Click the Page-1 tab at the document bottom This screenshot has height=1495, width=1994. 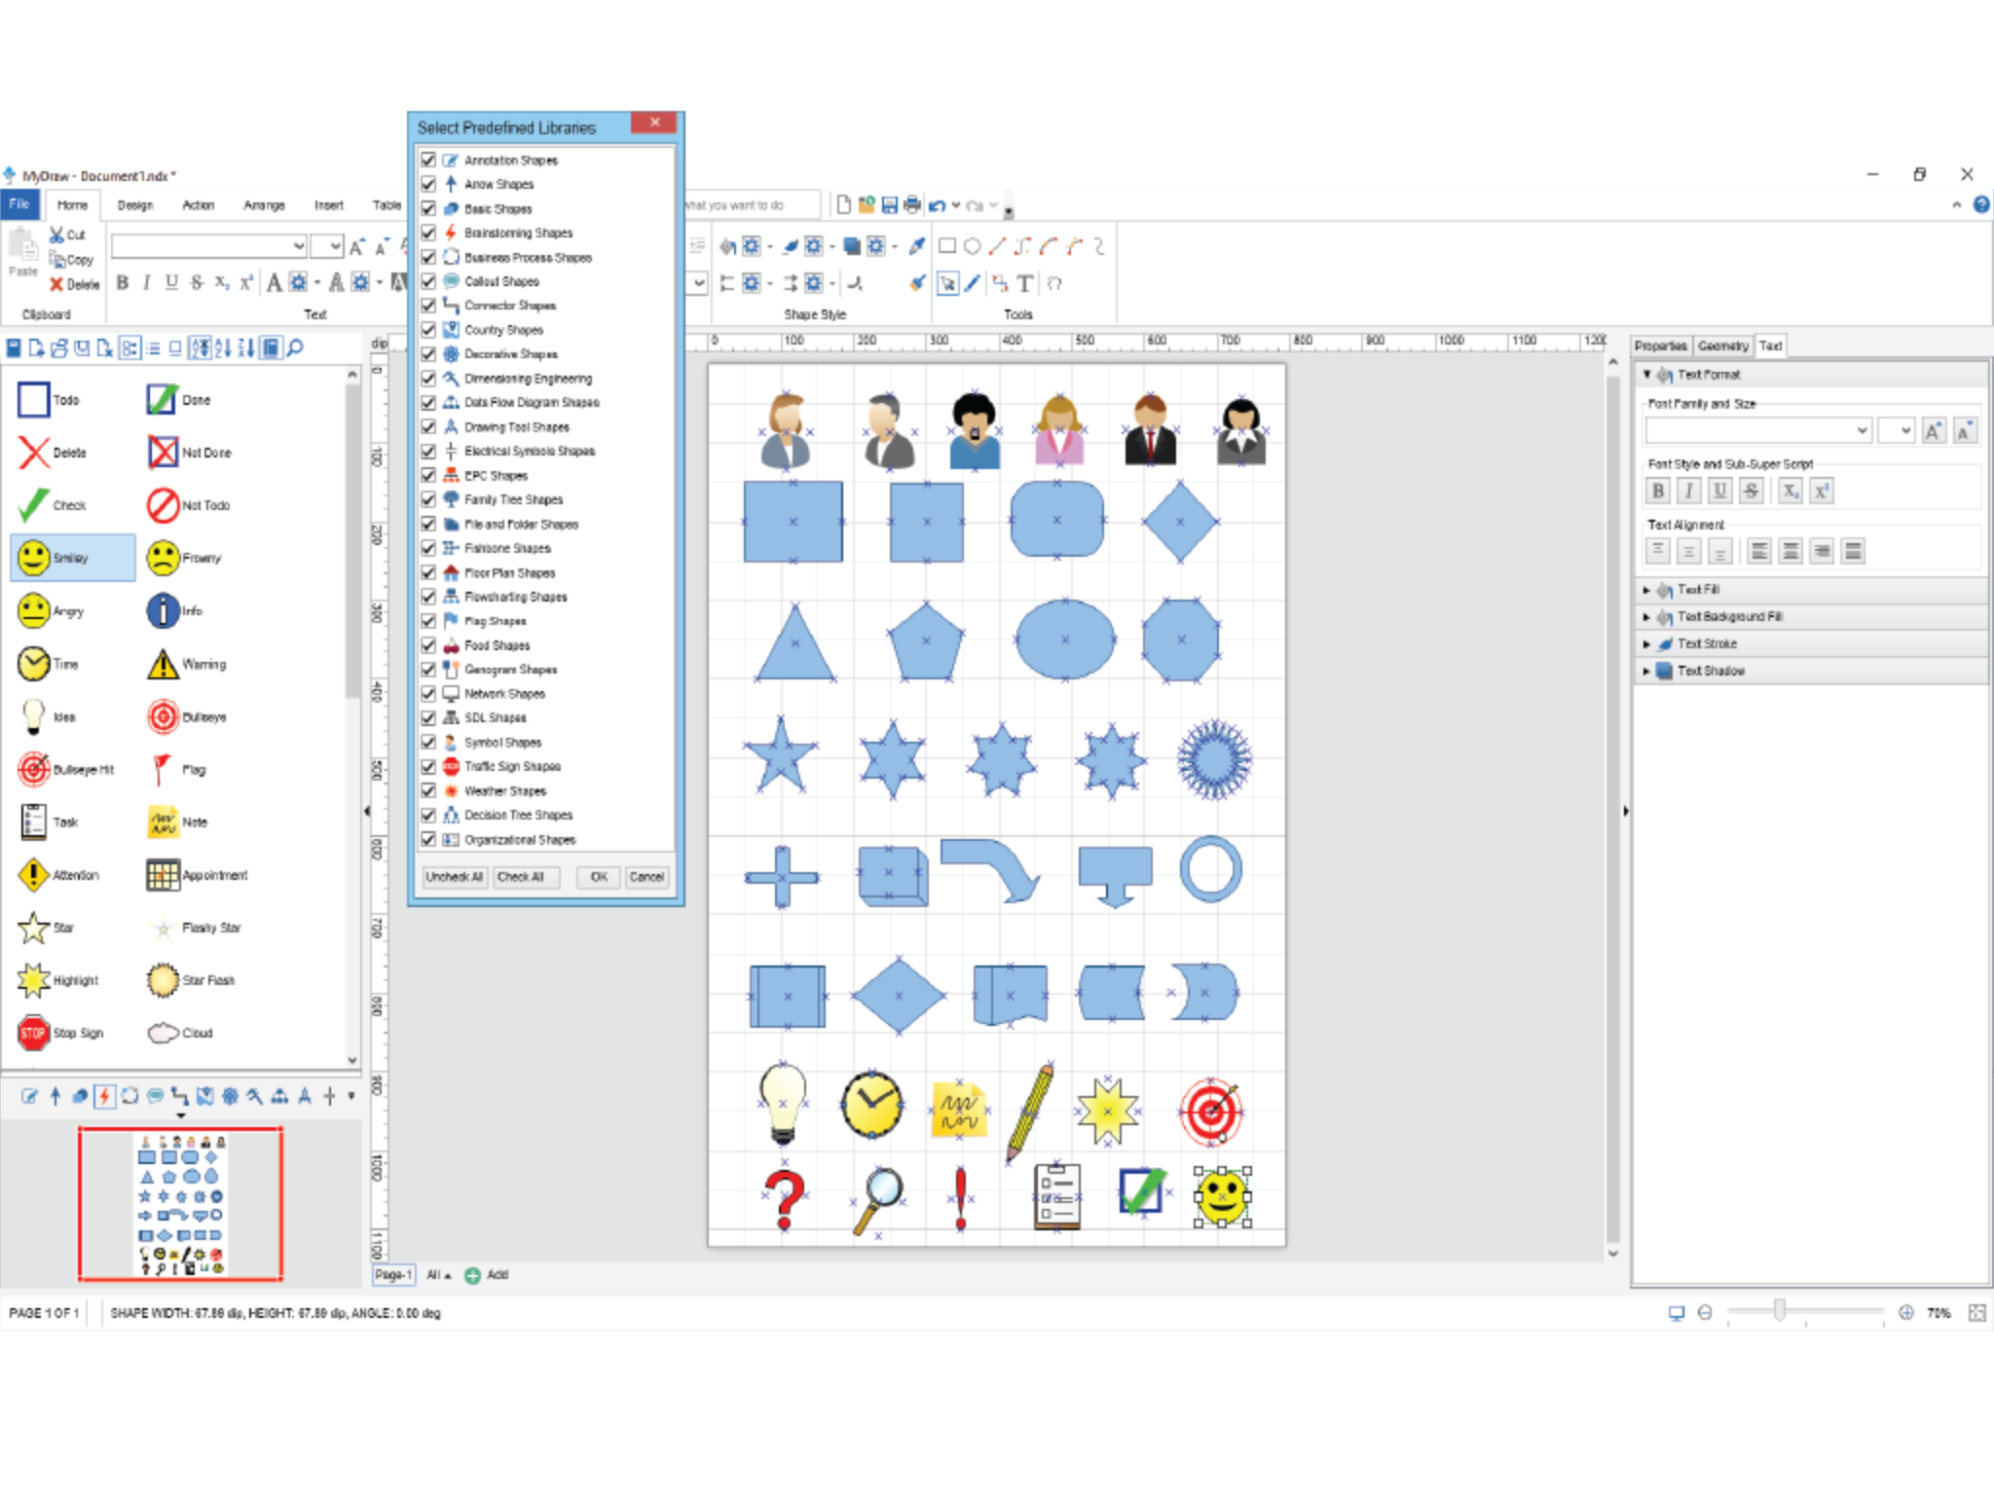click(393, 1274)
